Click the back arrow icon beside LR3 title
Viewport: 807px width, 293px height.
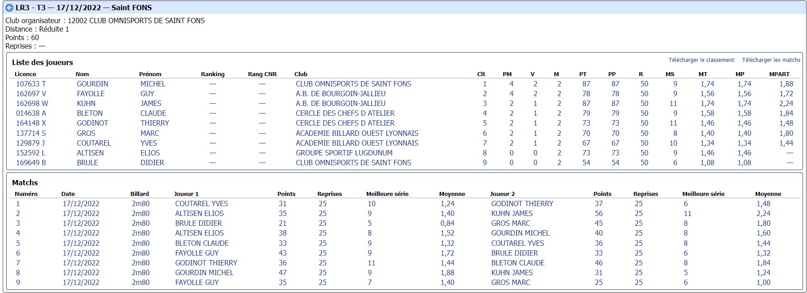[9, 8]
